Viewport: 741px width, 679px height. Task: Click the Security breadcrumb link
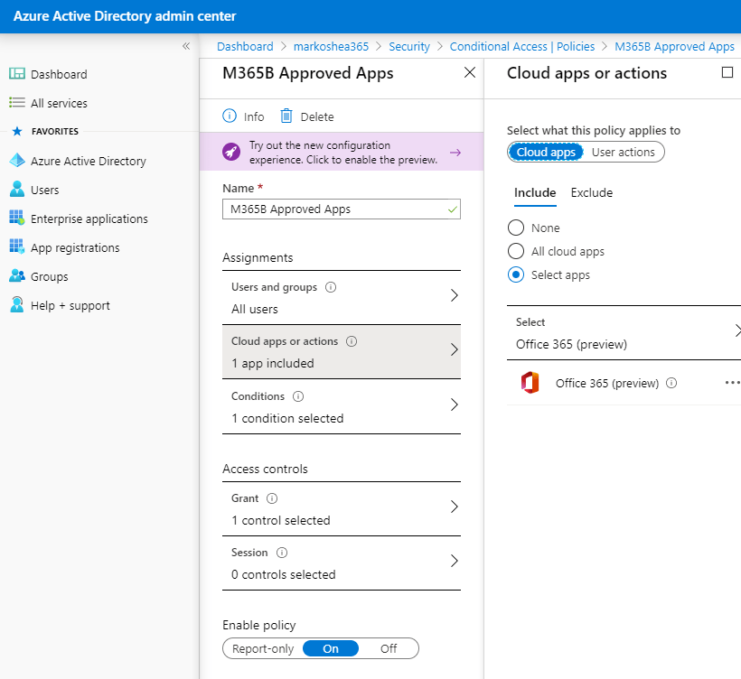tap(408, 46)
